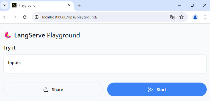Select the Playground browser tab
The height and width of the screenshot is (101, 210).
coord(42,5)
